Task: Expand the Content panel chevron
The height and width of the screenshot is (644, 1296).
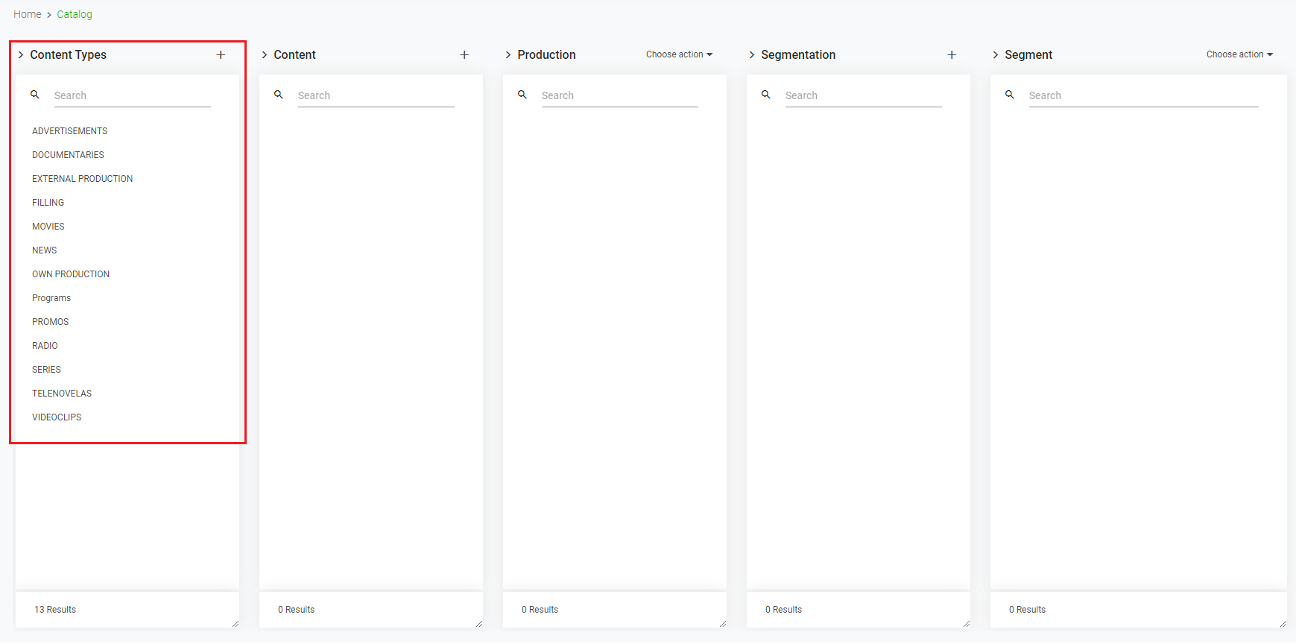Action: tap(265, 55)
